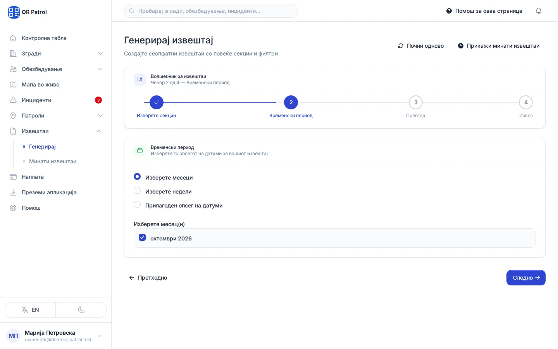Go to step 1 Изберете секции

coord(157,102)
